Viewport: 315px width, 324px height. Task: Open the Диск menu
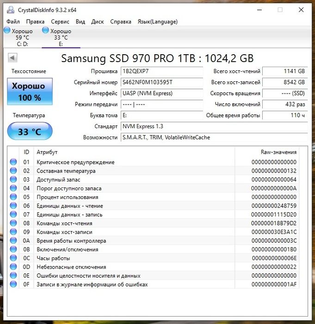[x=98, y=22]
